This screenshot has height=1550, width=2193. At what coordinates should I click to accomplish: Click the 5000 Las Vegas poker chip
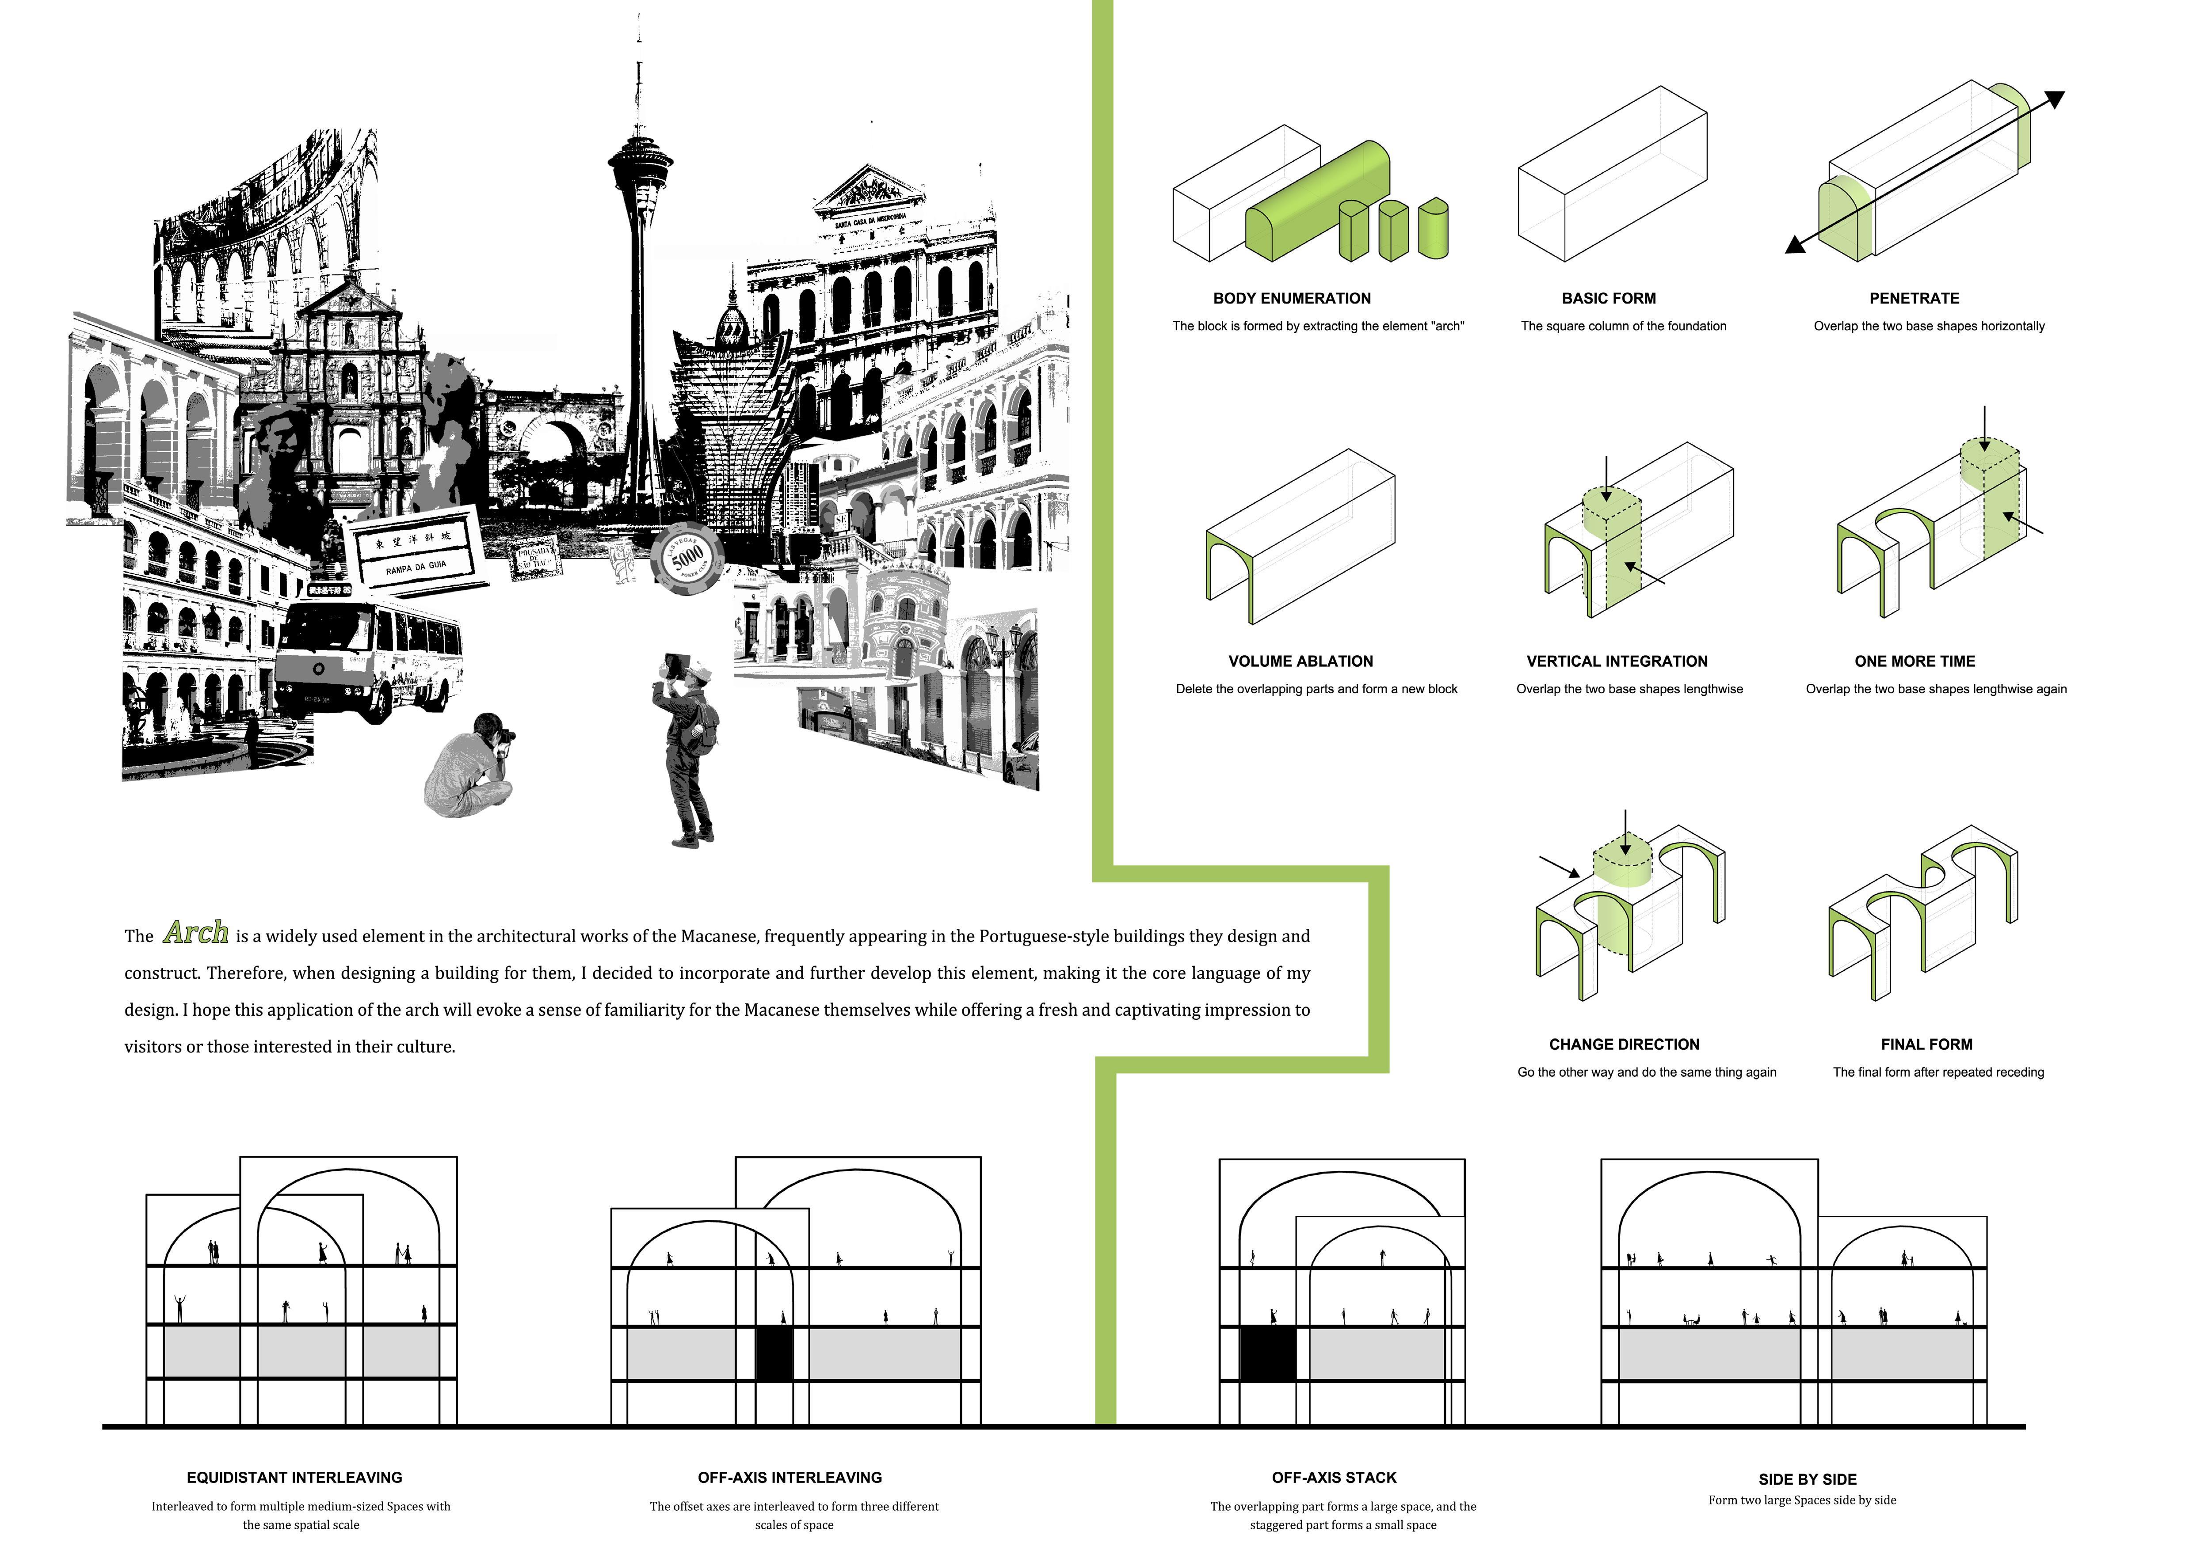tap(687, 559)
